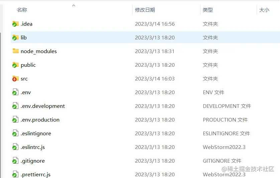Select the lib folder icon
Screen dimensions: 280x178
pyautogui.click(x=15, y=37)
